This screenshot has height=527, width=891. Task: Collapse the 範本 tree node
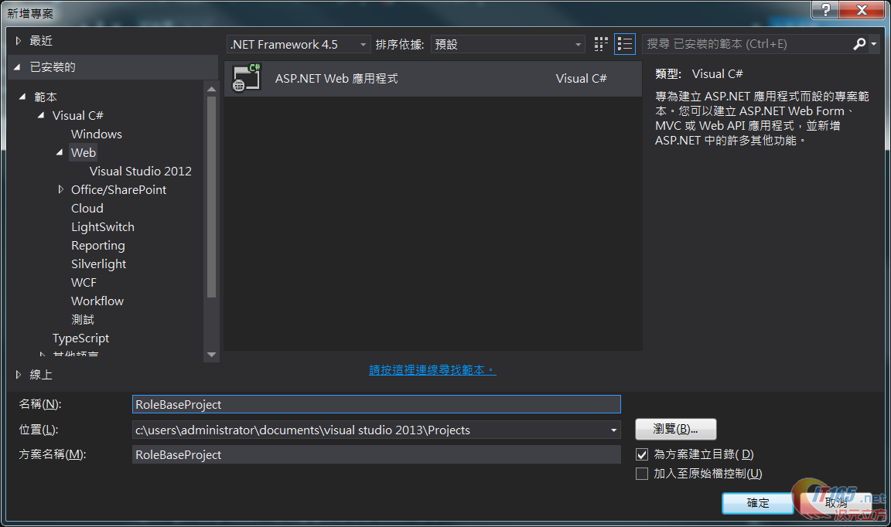[x=22, y=97]
